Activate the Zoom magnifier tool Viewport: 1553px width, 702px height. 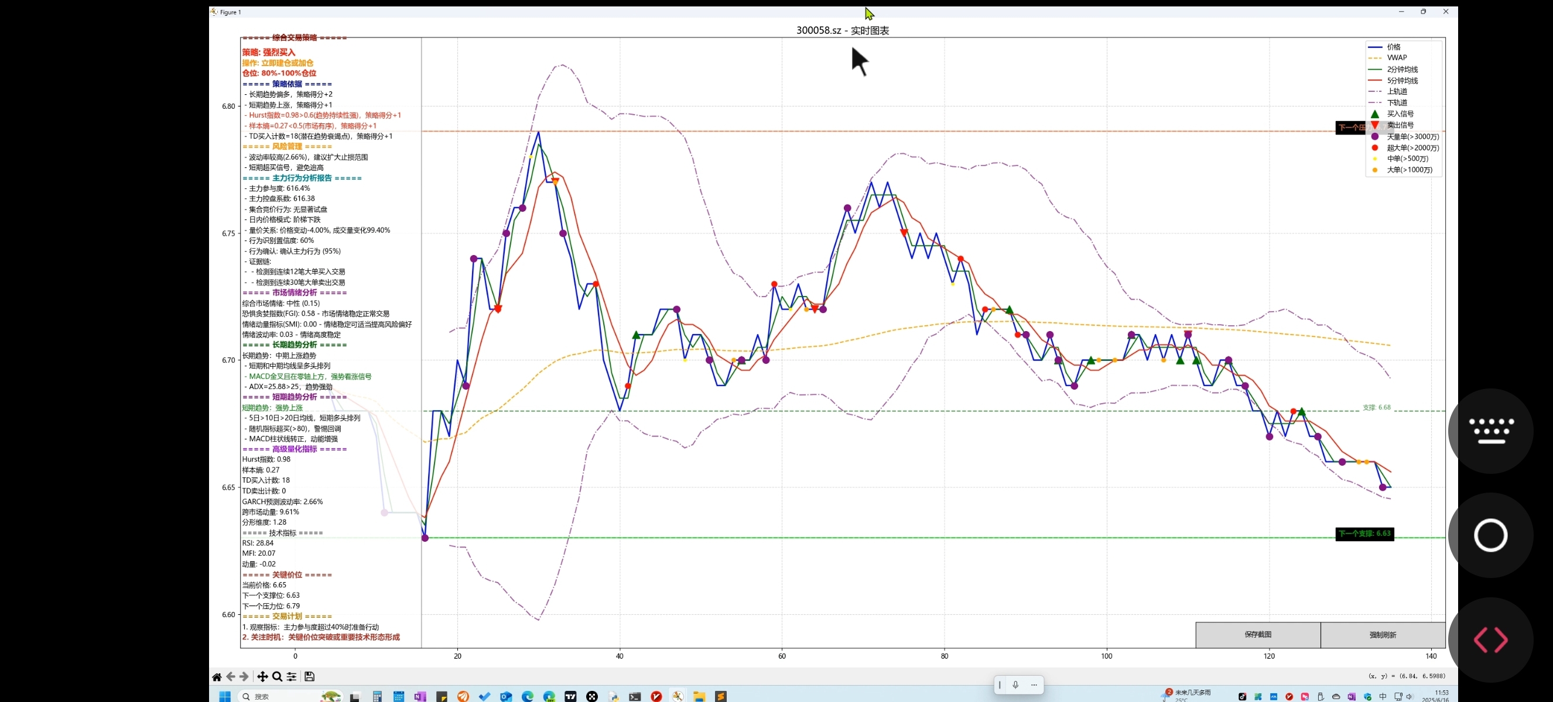point(278,677)
